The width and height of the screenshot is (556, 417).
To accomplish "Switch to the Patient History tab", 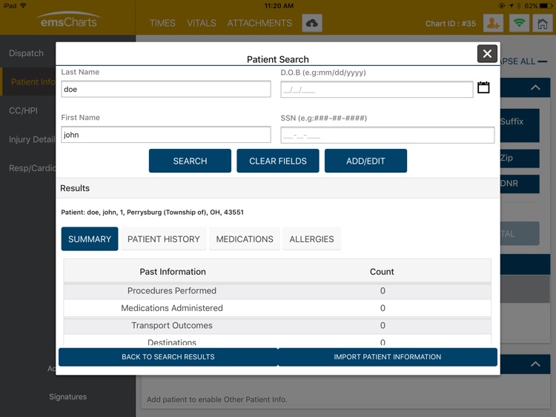I will [x=164, y=239].
